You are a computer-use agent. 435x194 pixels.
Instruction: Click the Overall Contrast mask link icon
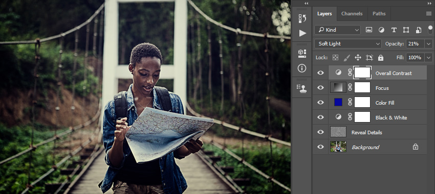[350, 73]
